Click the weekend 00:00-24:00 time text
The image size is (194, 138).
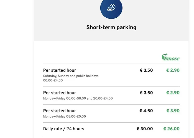(53, 81)
